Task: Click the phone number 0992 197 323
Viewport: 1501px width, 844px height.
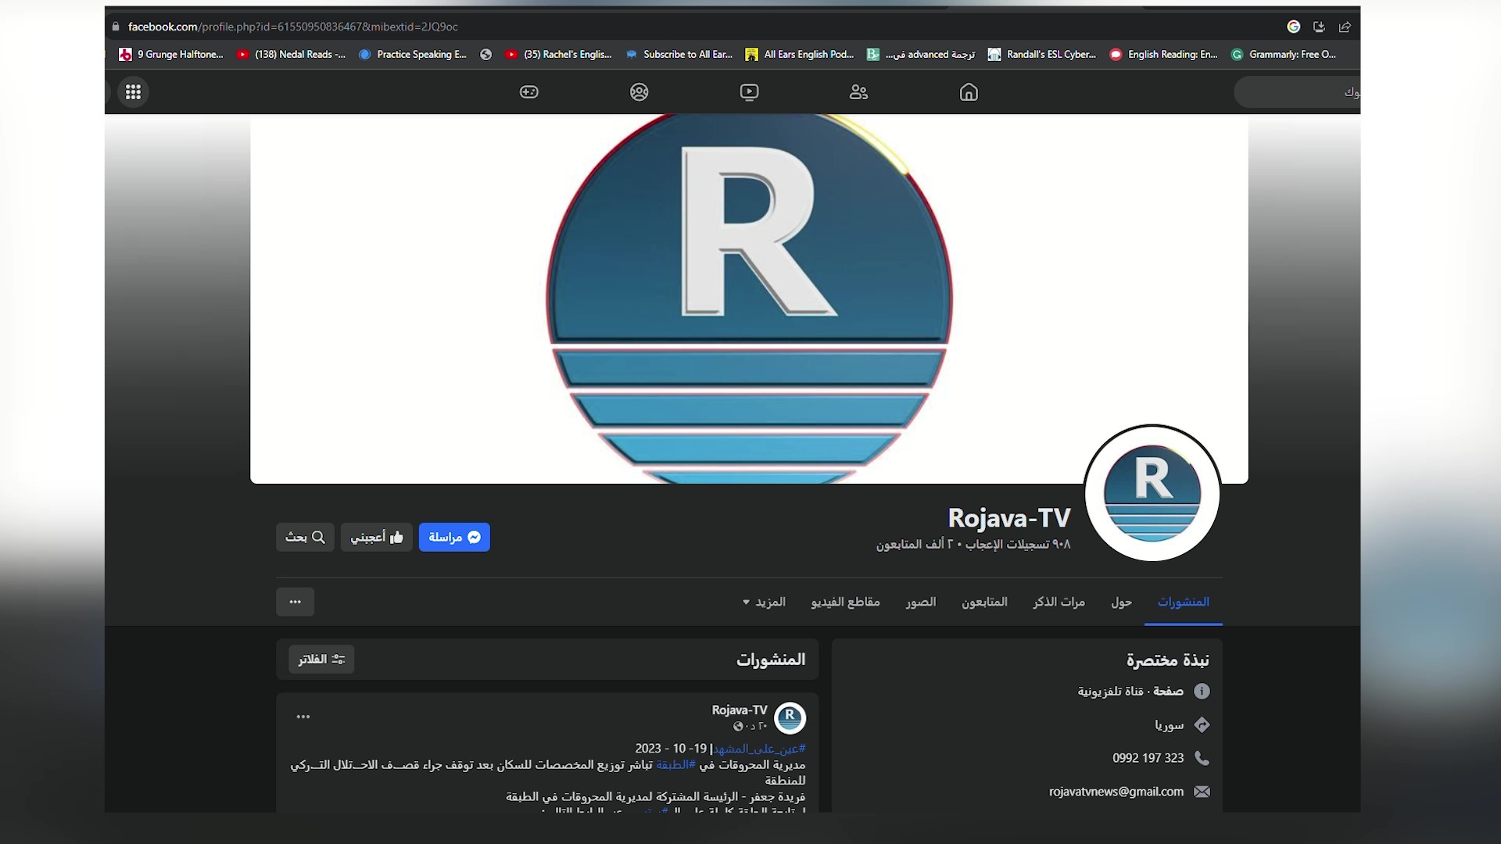Action: [x=1148, y=758]
